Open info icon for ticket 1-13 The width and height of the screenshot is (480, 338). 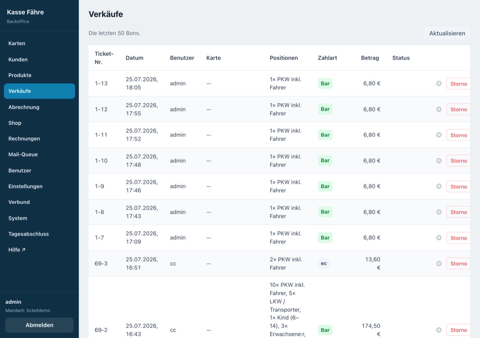(x=439, y=83)
